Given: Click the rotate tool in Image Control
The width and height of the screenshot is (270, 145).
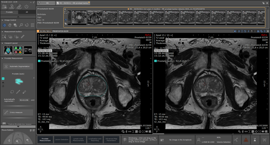Looking at the screenshot, I should (27, 25).
